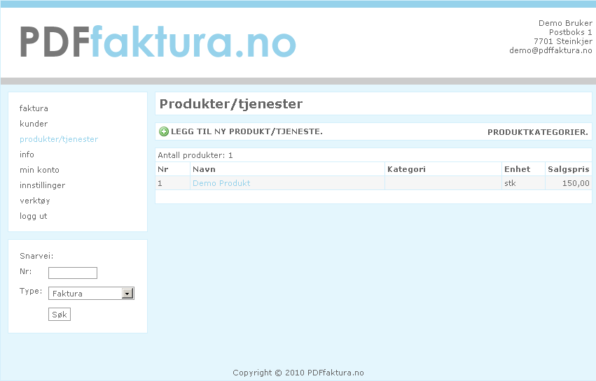Click the Copyright 2010 PDFfaktura.no footer
The height and width of the screenshot is (381, 596).
[x=298, y=373]
